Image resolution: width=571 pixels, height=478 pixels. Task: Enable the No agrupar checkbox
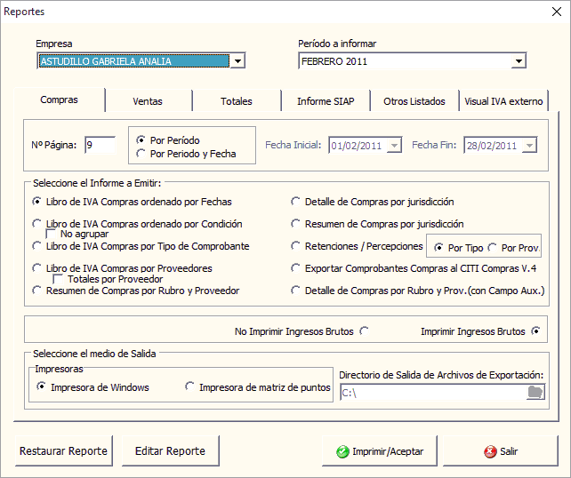click(52, 235)
